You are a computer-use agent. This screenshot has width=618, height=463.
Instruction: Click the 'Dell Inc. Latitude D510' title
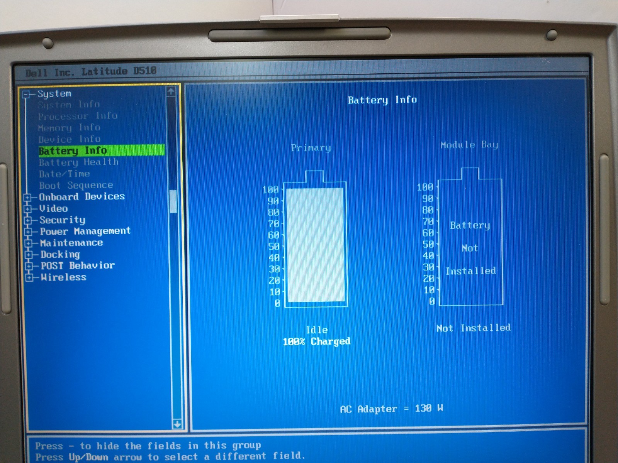click(x=91, y=72)
